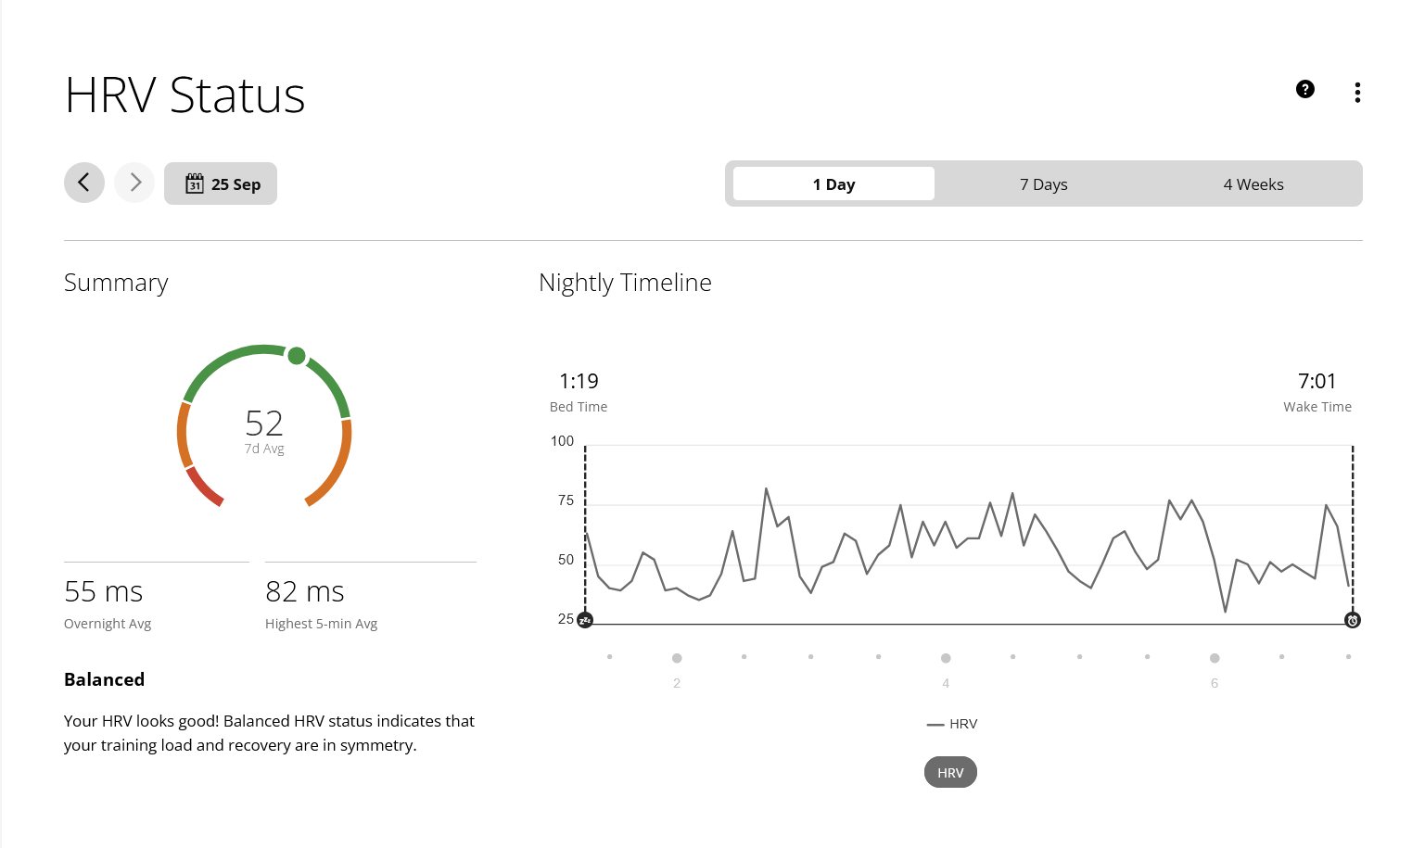Screen dimensions: 1412x848
Task: Open the help question mark icon
Action: point(1304,89)
